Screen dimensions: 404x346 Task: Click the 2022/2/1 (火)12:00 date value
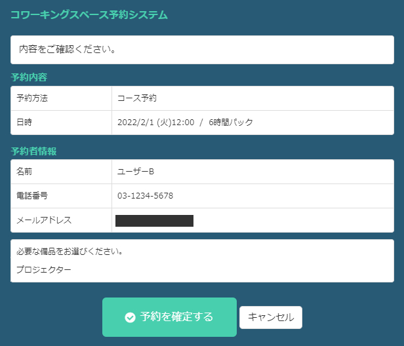coord(155,122)
